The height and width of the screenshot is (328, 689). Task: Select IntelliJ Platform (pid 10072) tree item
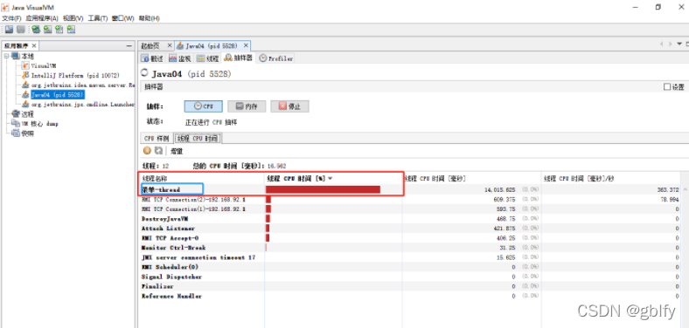point(75,75)
